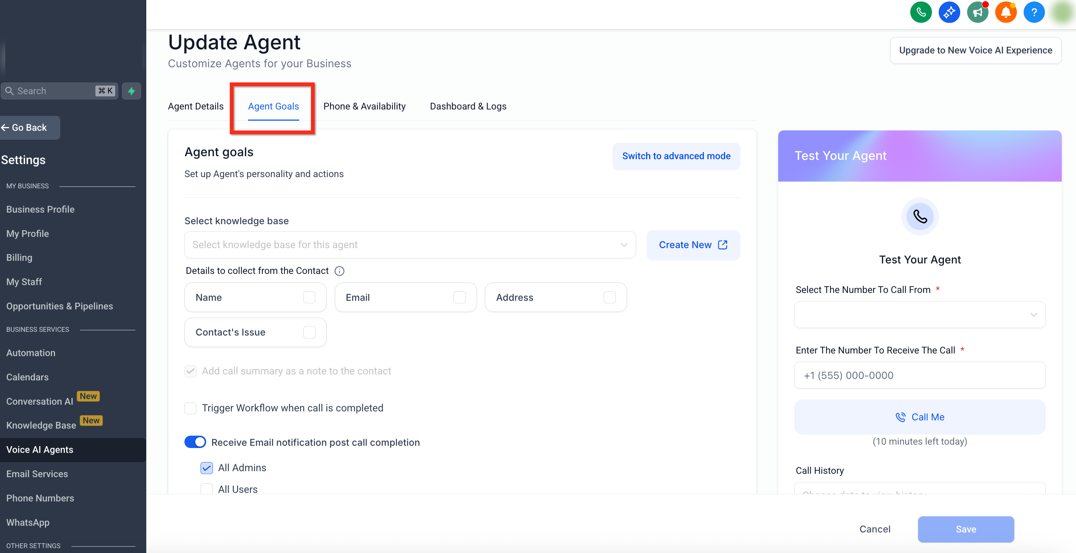This screenshot has width=1076, height=553.
Task: Turn off Receive Email notification toggle
Action: click(195, 442)
